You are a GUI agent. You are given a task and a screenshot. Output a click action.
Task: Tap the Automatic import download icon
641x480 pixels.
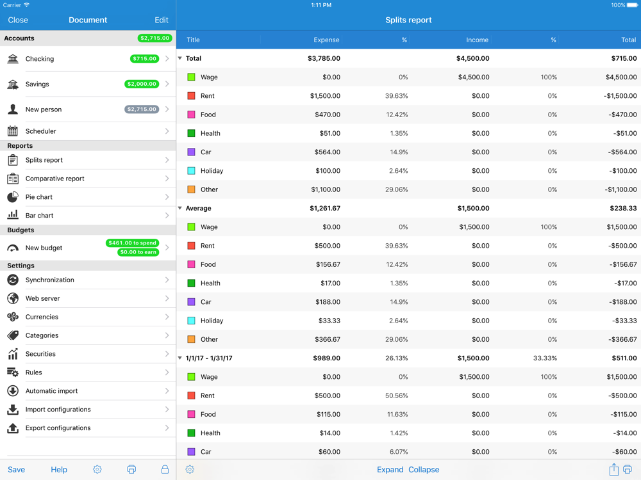(x=13, y=390)
